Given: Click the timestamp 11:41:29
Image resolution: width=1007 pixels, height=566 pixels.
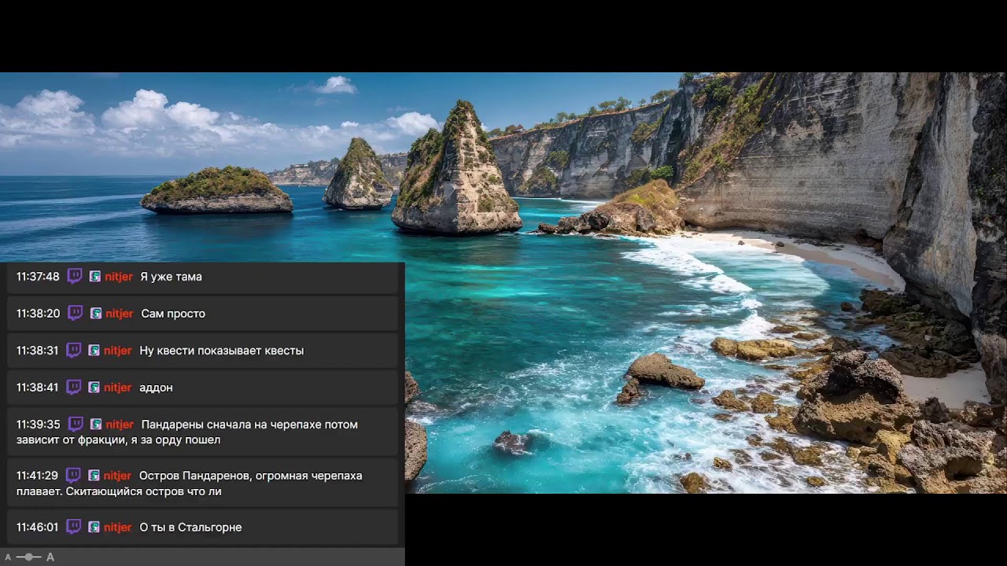Looking at the screenshot, I should [x=37, y=476].
